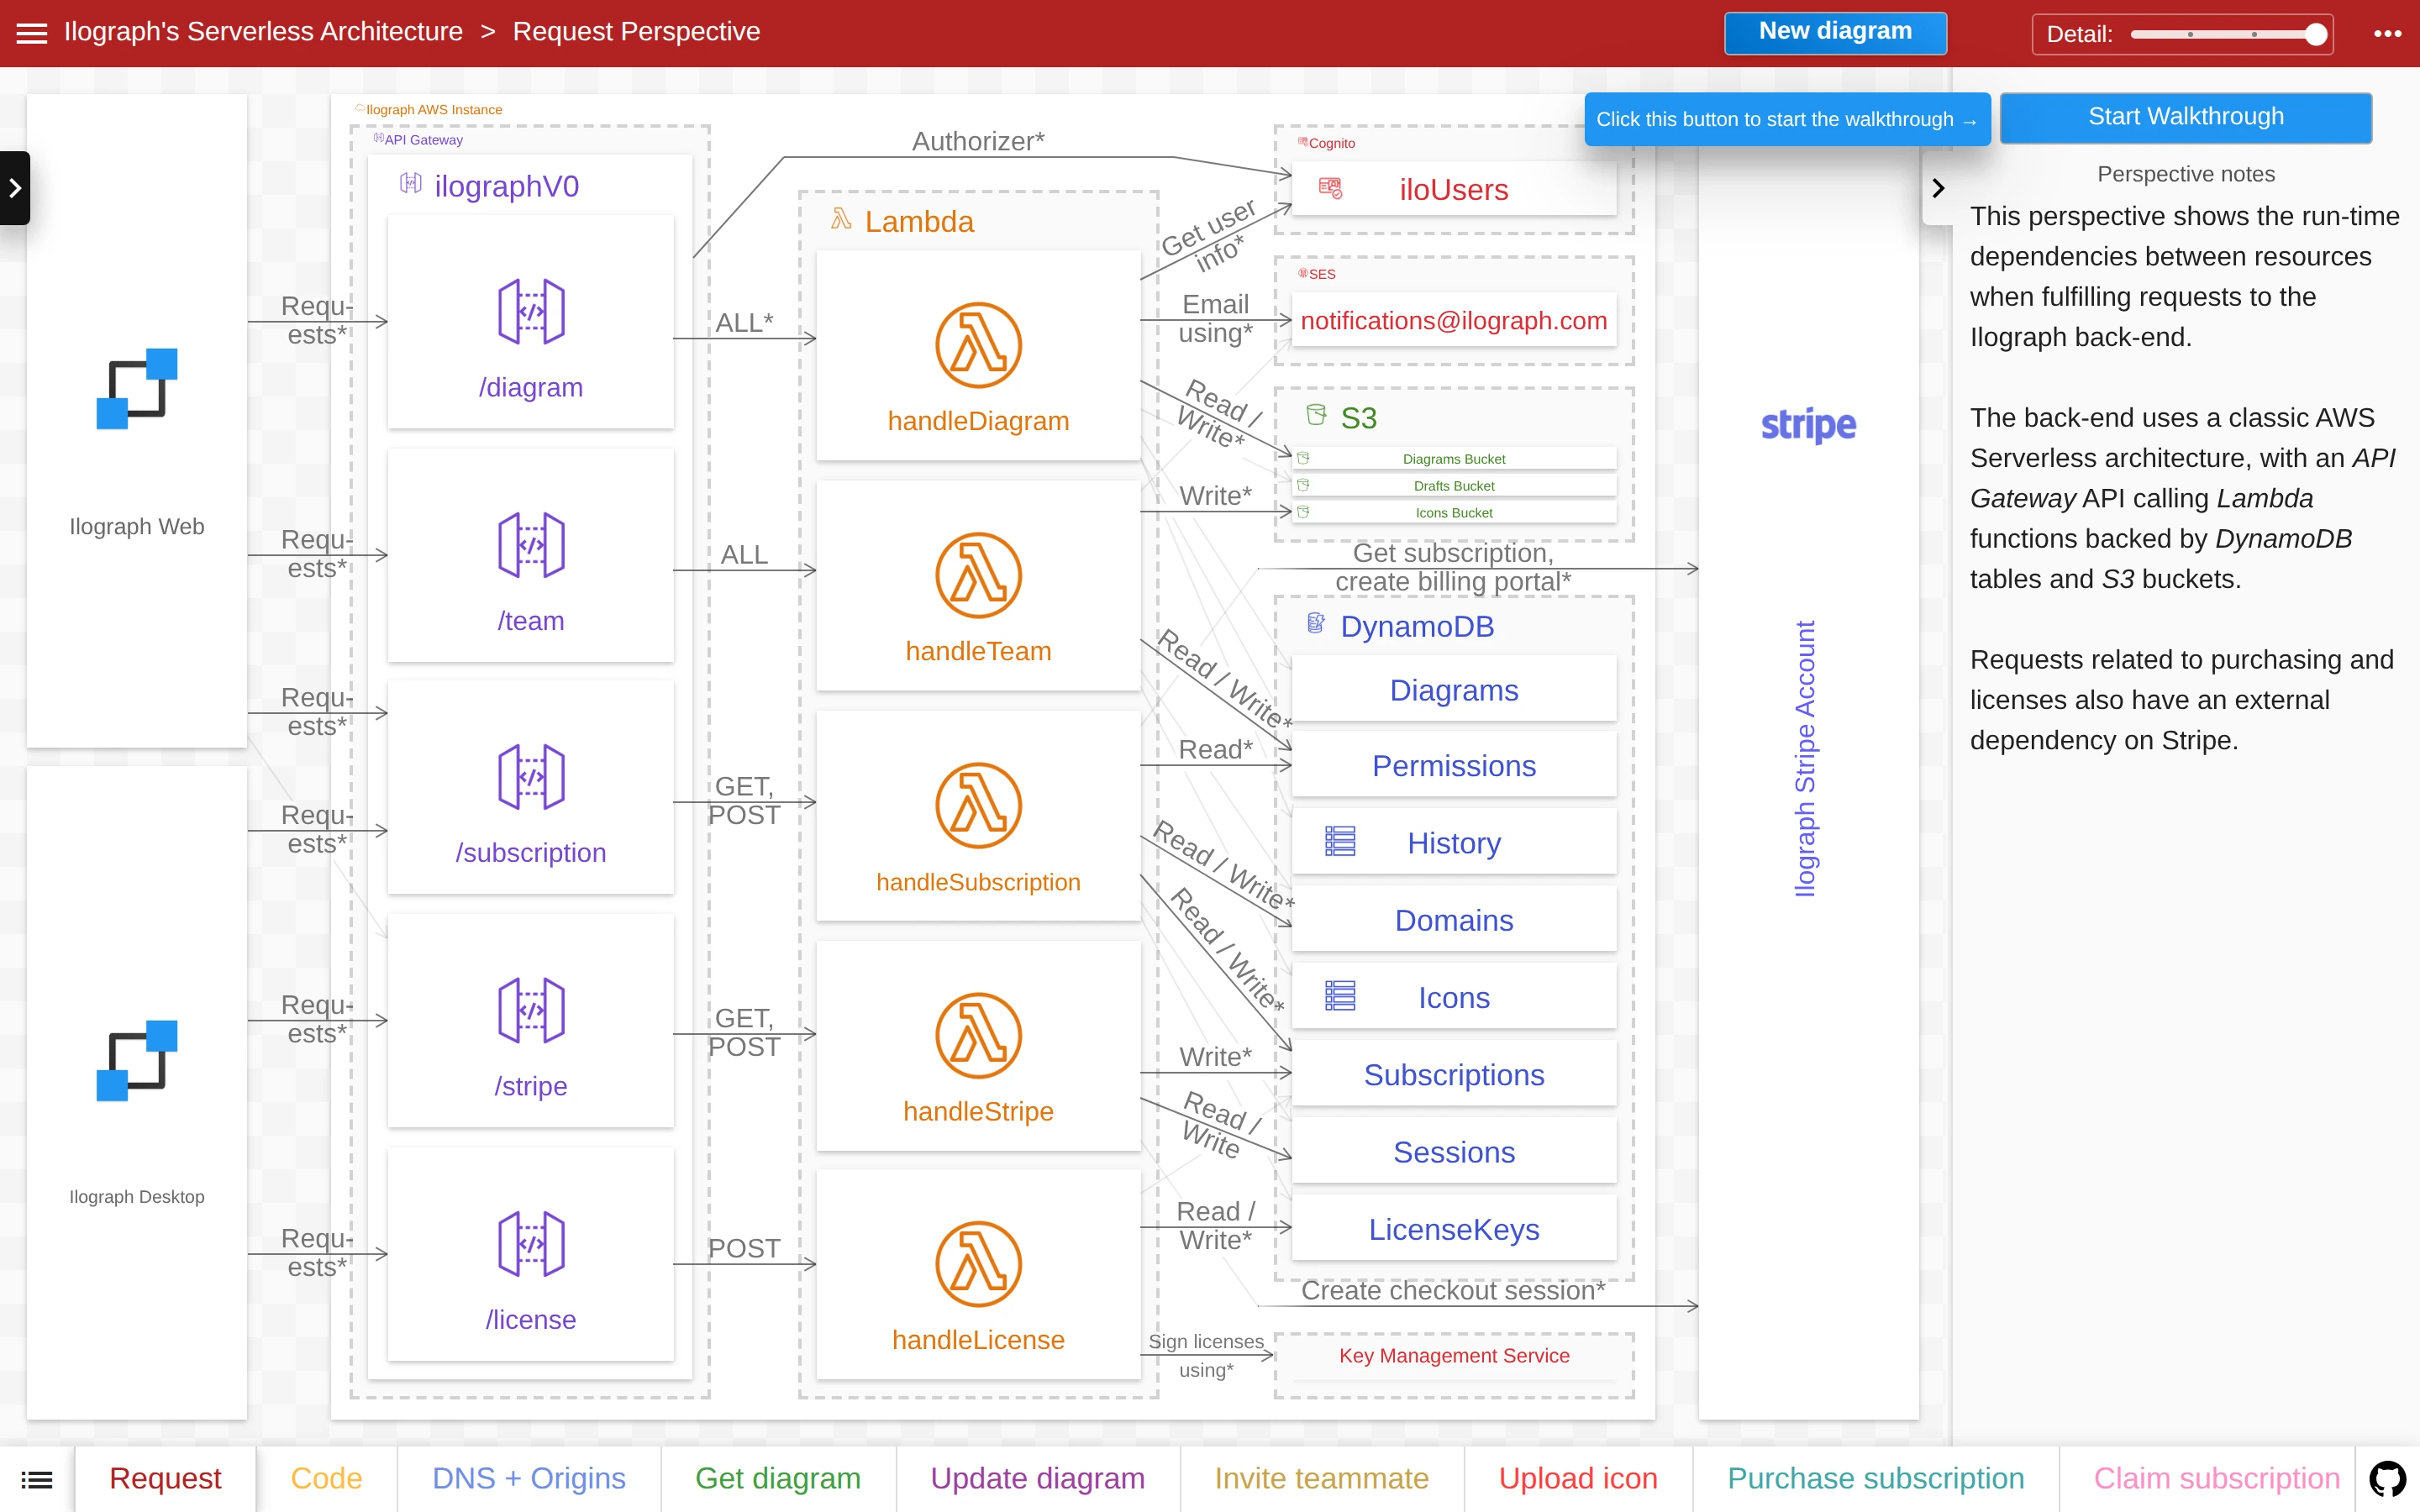
Task: Click the walkthrough hint tooltip
Action: (1787, 119)
